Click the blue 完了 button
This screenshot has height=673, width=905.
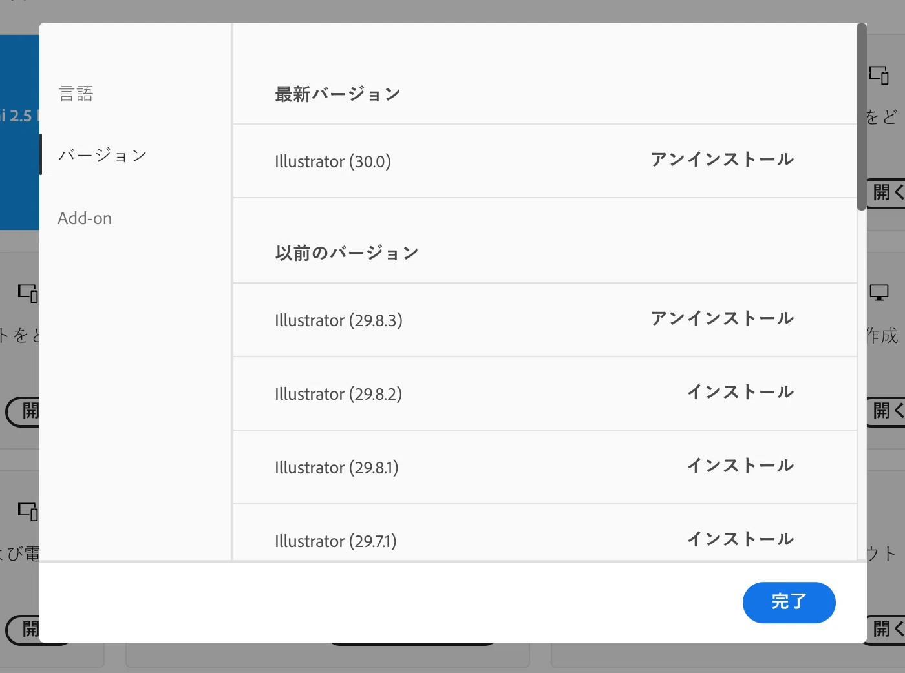click(x=789, y=603)
